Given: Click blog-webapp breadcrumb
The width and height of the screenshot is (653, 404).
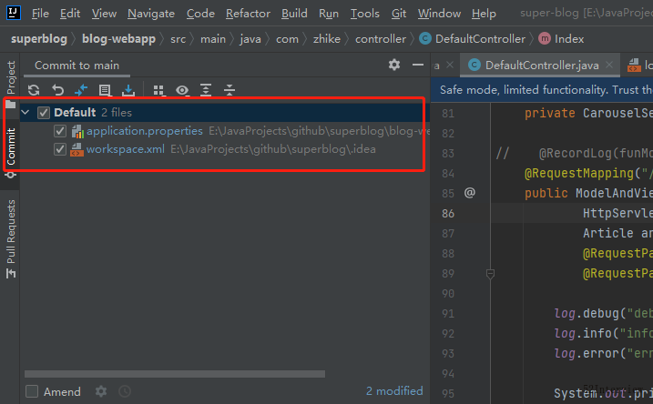Looking at the screenshot, I should point(118,39).
